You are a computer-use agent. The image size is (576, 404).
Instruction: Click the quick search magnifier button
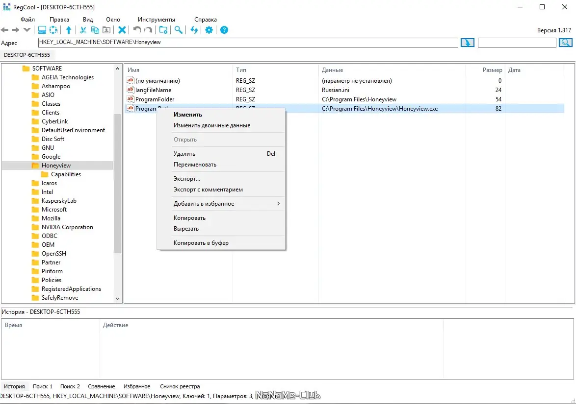click(566, 43)
